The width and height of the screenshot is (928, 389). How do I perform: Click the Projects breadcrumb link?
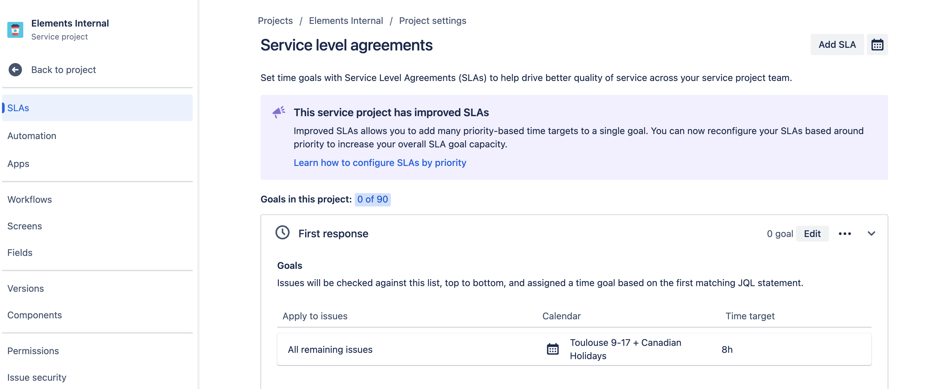point(275,21)
